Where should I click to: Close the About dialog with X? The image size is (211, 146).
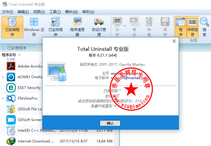174,41
